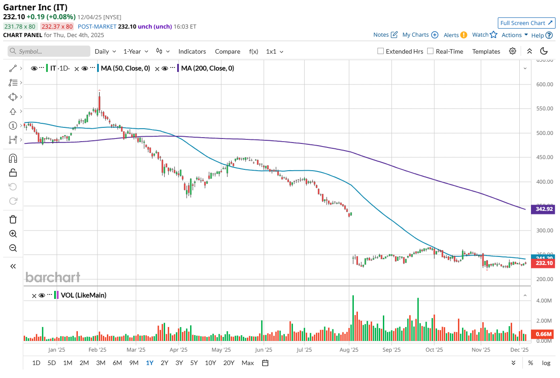The height and width of the screenshot is (378, 560).
Task: Remove the MA (200, Close, 0) study
Action: tap(157, 68)
